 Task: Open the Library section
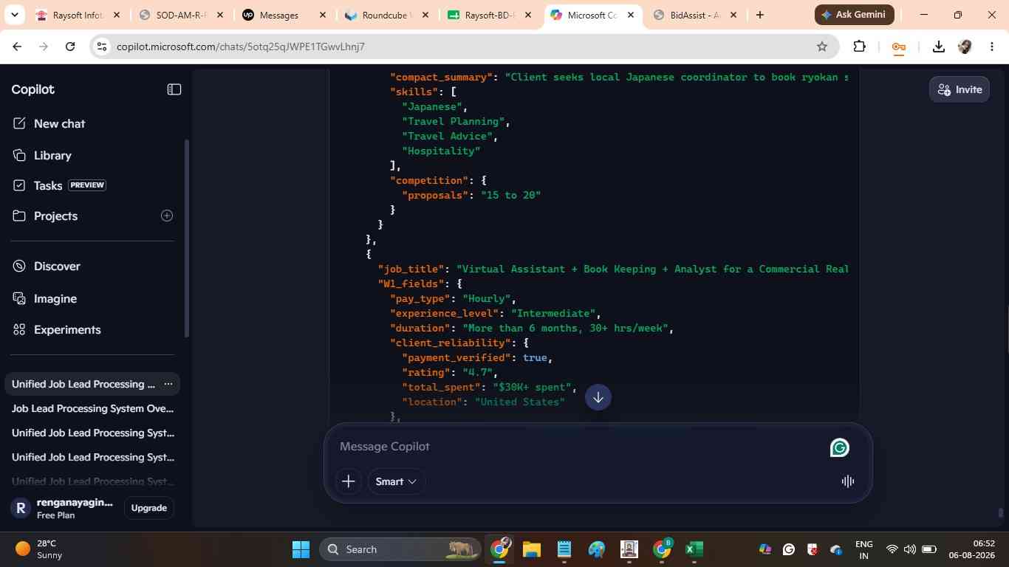[x=42, y=155]
